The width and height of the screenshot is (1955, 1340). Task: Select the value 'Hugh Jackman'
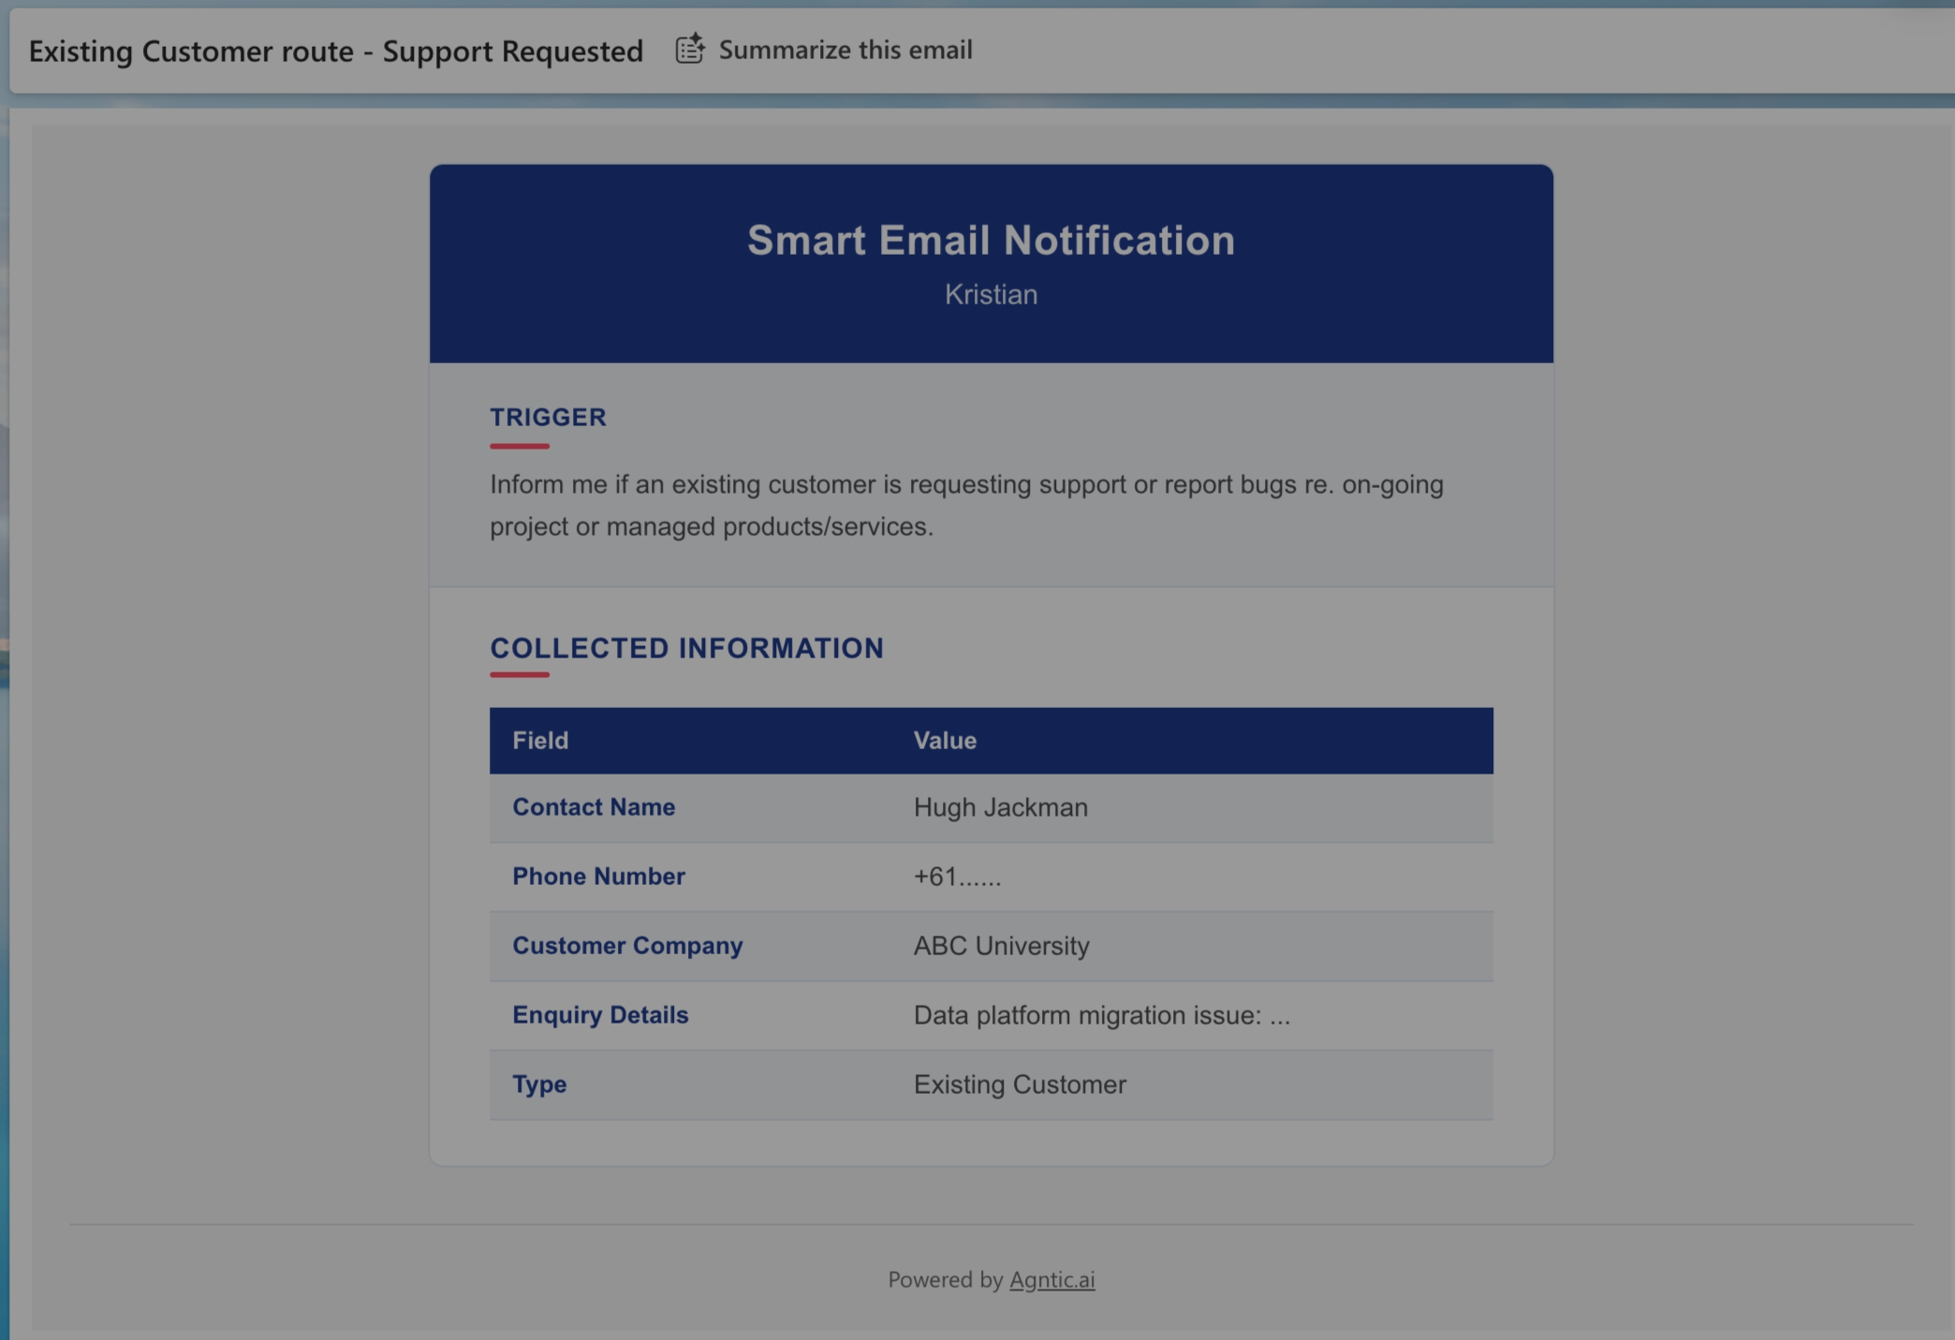point(1000,807)
